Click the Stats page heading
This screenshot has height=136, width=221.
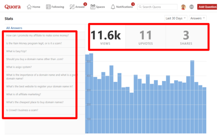(9, 19)
